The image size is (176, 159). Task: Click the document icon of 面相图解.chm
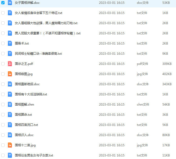(x=10, y=104)
